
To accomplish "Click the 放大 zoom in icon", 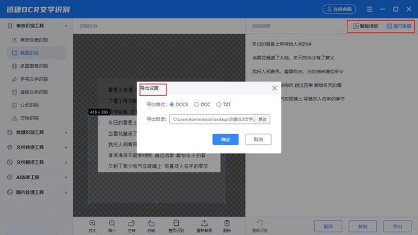I will (92, 223).
